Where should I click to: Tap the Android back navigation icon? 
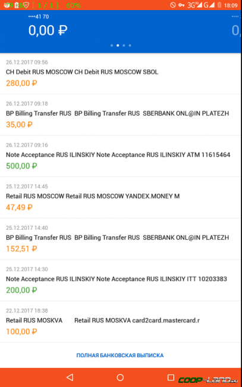click(70, 377)
